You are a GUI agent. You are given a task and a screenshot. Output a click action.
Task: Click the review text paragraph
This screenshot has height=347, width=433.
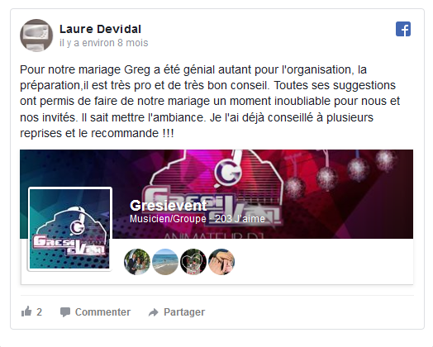[x=210, y=102]
